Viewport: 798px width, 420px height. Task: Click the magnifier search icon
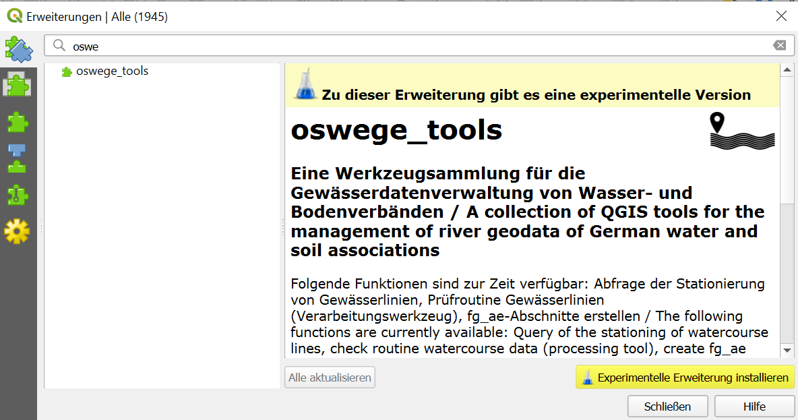click(59, 46)
